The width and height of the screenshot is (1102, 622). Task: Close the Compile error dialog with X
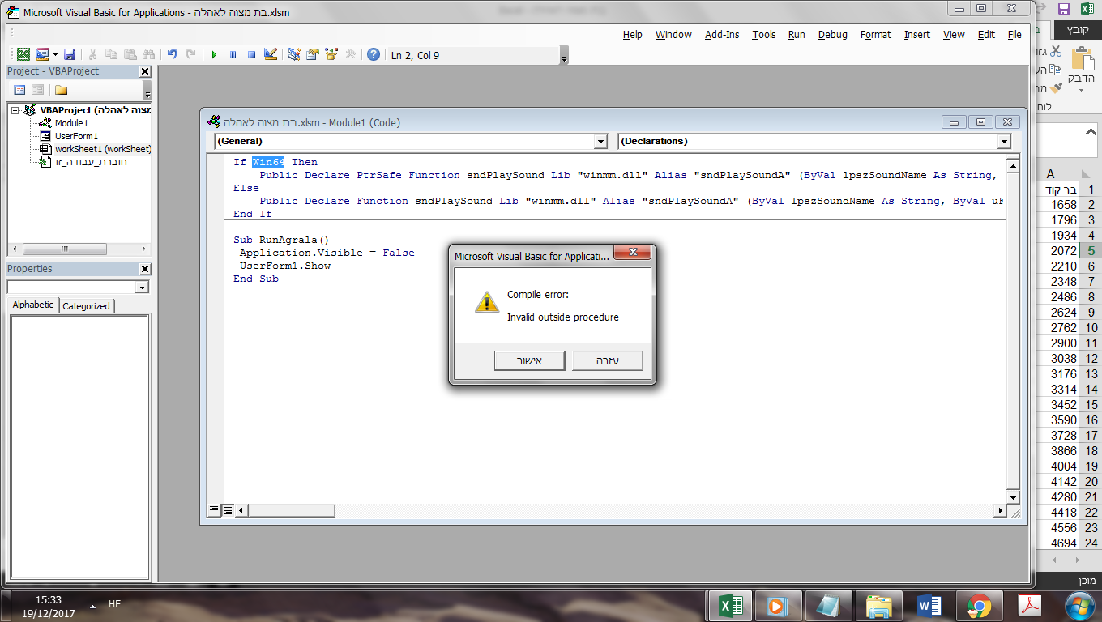coord(633,254)
